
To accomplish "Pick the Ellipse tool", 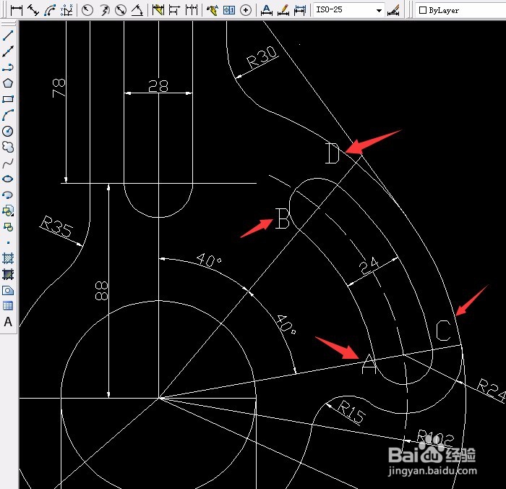I will point(8,179).
